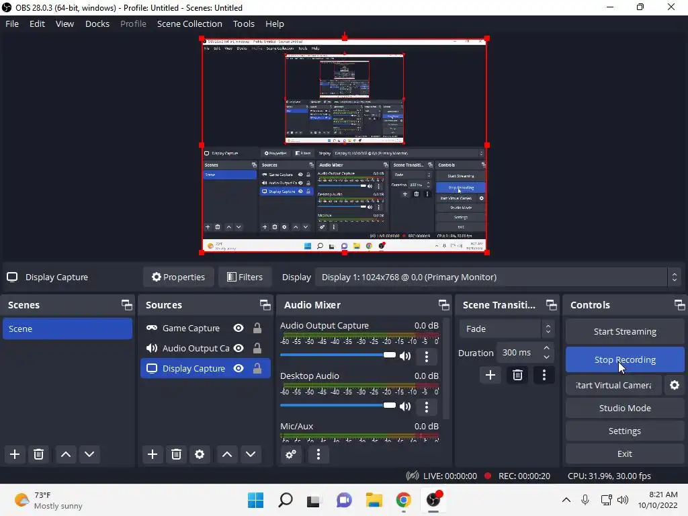The height and width of the screenshot is (516, 688).
Task: Add a scene transition plus icon
Action: (x=490, y=375)
